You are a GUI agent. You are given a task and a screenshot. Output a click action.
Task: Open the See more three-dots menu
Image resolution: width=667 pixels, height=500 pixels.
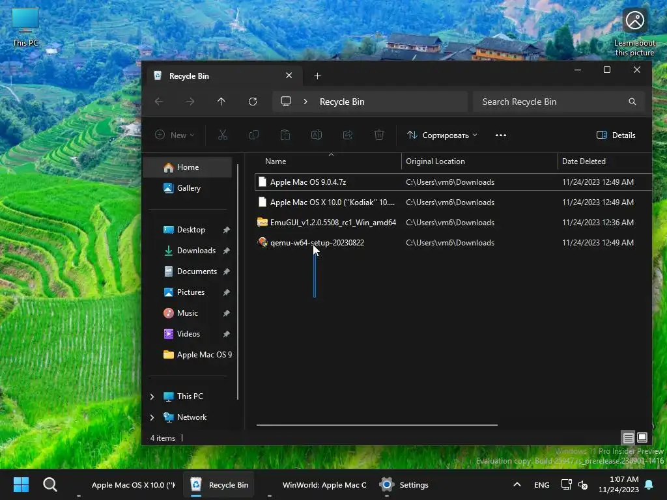pos(501,135)
